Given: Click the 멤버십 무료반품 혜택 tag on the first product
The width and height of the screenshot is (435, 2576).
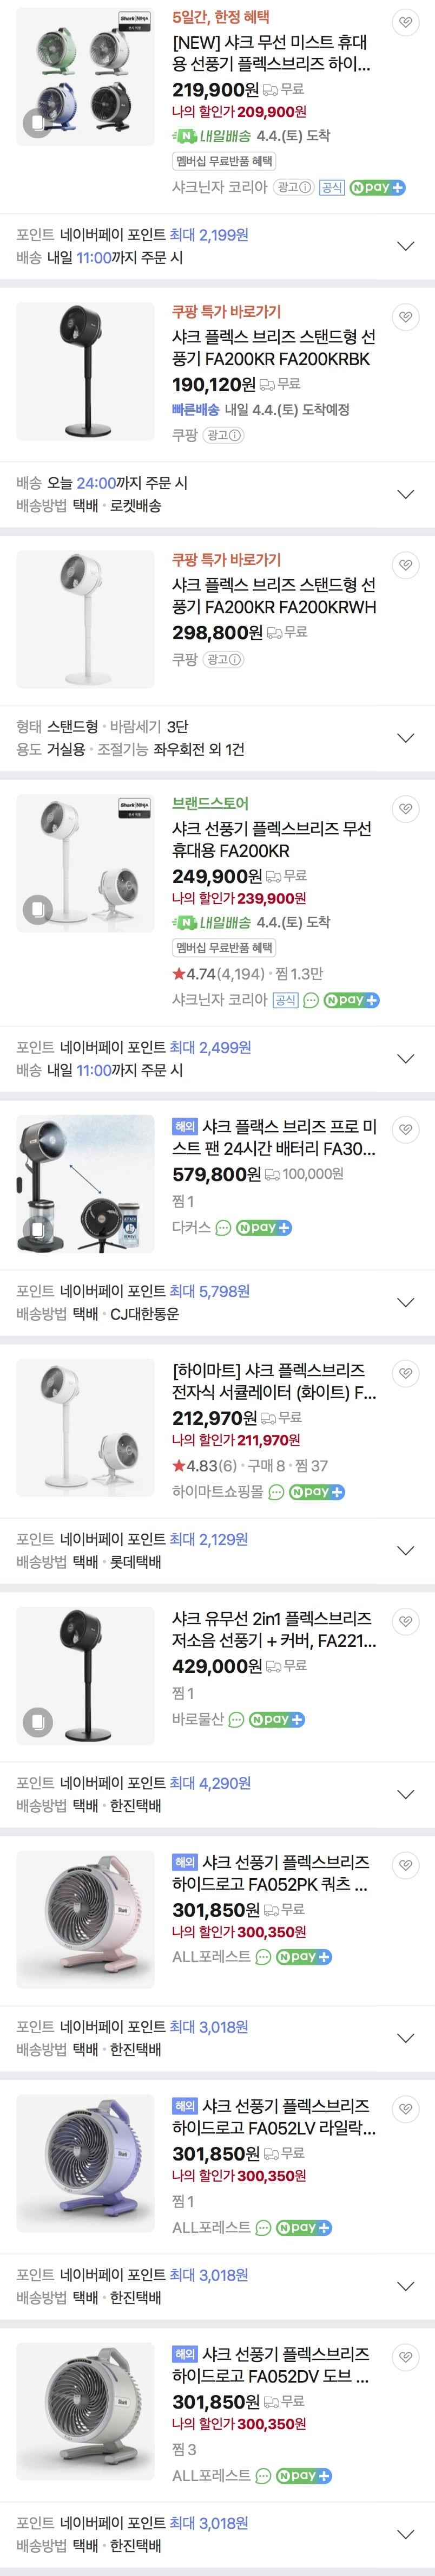Looking at the screenshot, I should click(225, 161).
